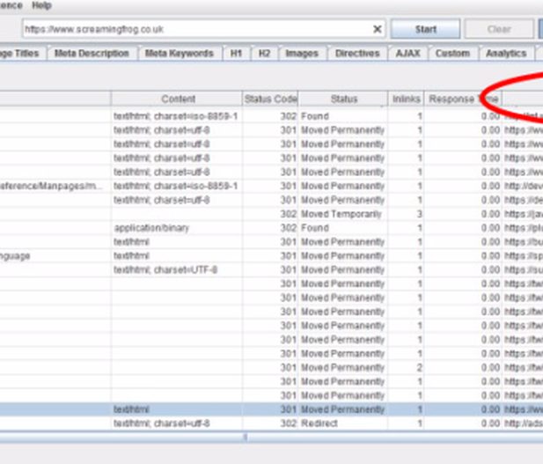
Task: Click the Clear button
Action: pos(499,29)
